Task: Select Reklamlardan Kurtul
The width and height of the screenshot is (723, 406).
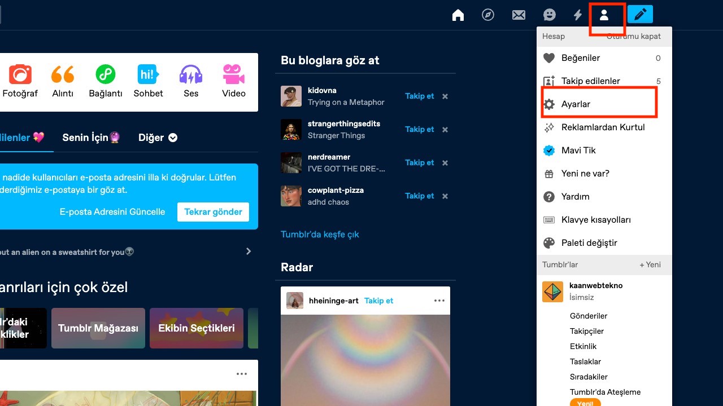Action: [x=604, y=127]
